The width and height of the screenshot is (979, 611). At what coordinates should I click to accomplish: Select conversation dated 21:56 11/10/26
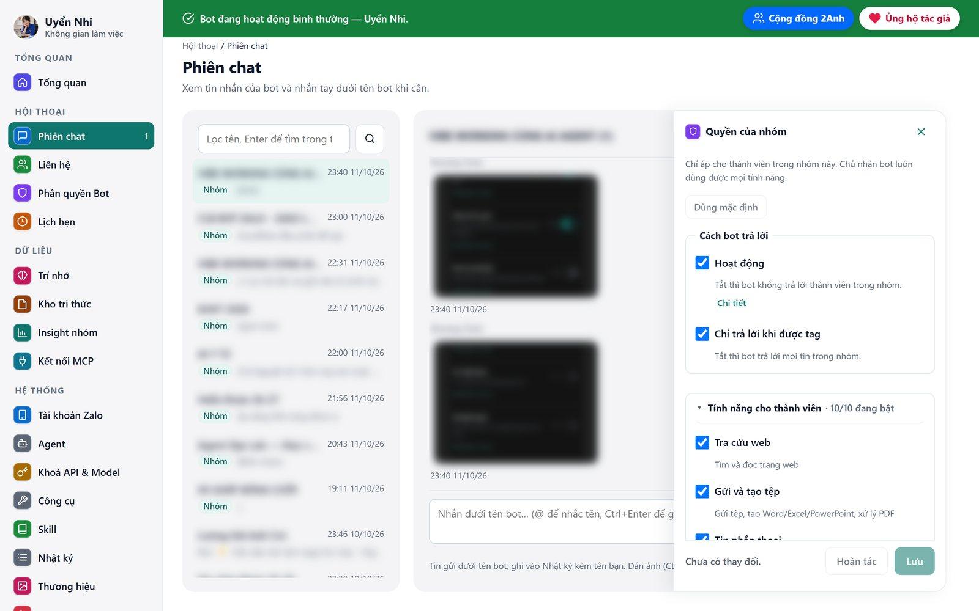point(291,407)
